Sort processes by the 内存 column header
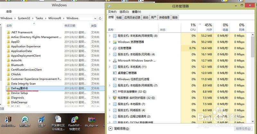The height and width of the screenshot is (134, 257). pos(205,27)
